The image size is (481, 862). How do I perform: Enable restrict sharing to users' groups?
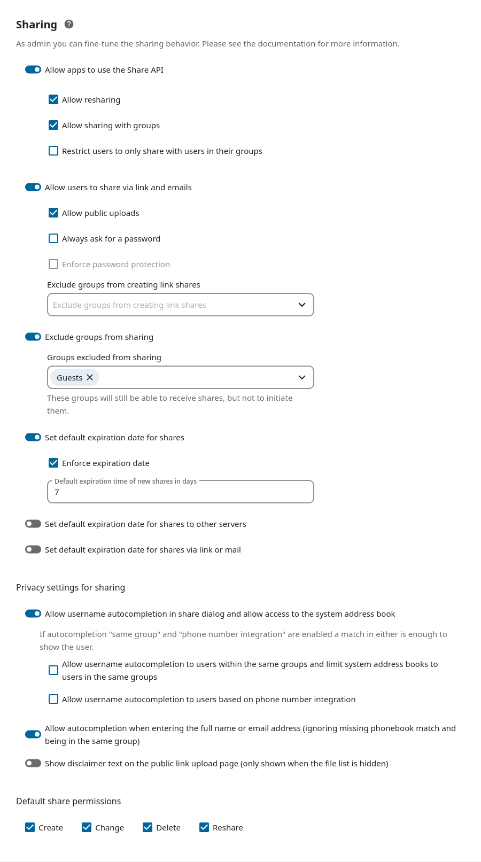click(53, 151)
